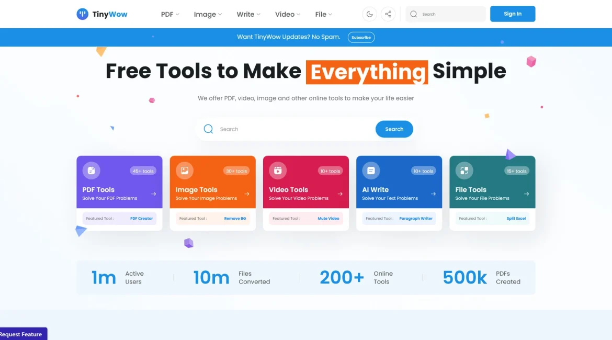The width and height of the screenshot is (612, 340).
Task: Click the blue Search button
Action: point(394,129)
